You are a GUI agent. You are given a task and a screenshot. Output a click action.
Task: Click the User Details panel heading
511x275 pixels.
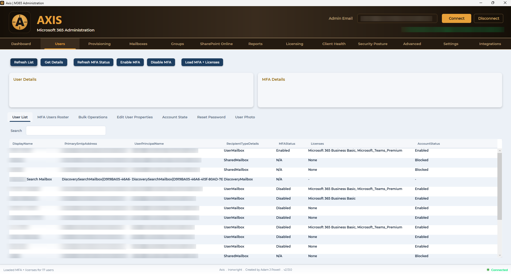coord(25,79)
